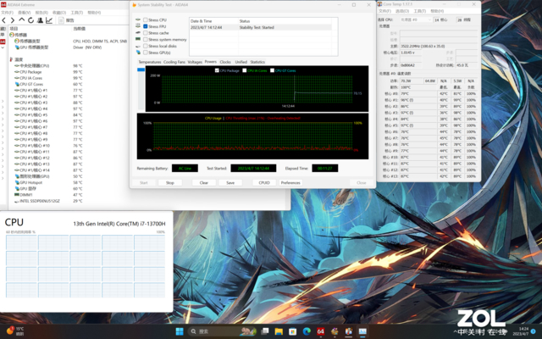
Task: Enable the Stress CPU checkbox
Action: (x=145, y=19)
